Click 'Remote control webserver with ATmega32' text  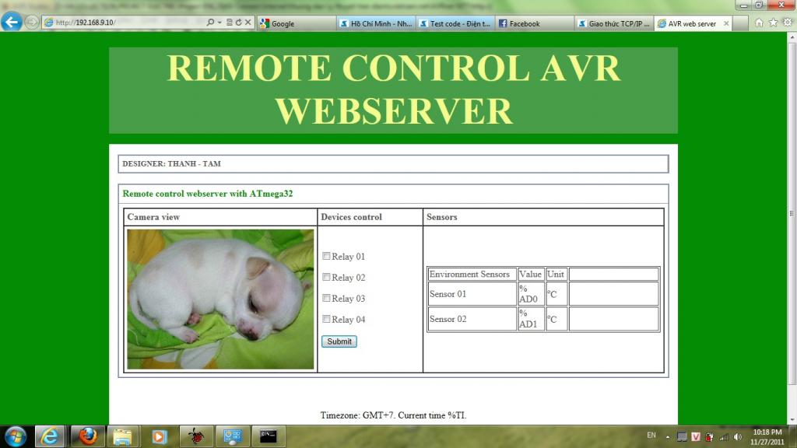point(207,194)
